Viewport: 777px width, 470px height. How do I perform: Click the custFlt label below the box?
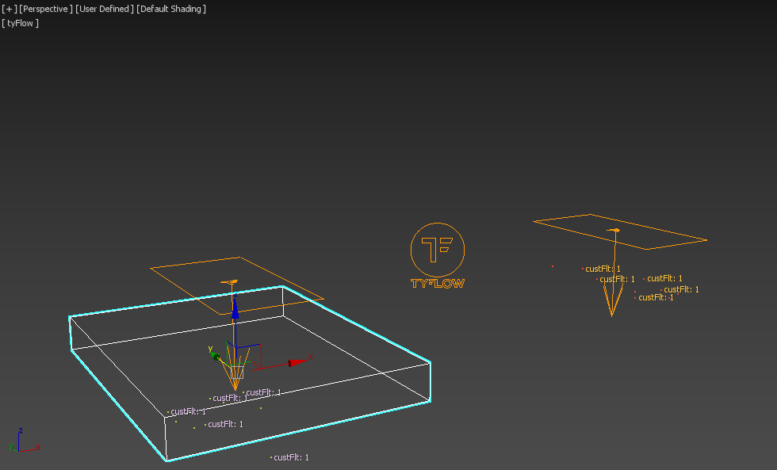291,457
